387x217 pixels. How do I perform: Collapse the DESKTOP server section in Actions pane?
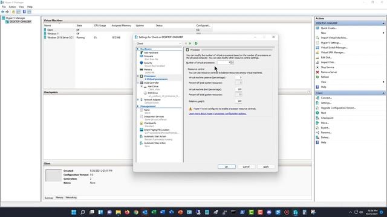[x=383, y=24]
